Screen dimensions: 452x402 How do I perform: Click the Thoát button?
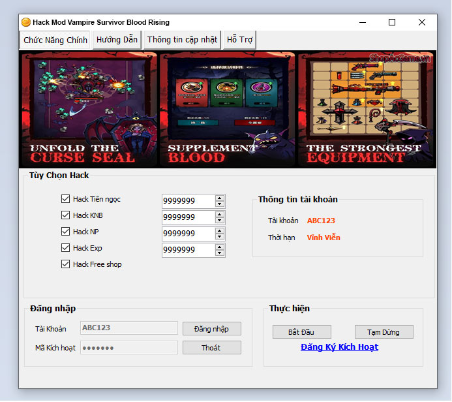pyautogui.click(x=211, y=348)
